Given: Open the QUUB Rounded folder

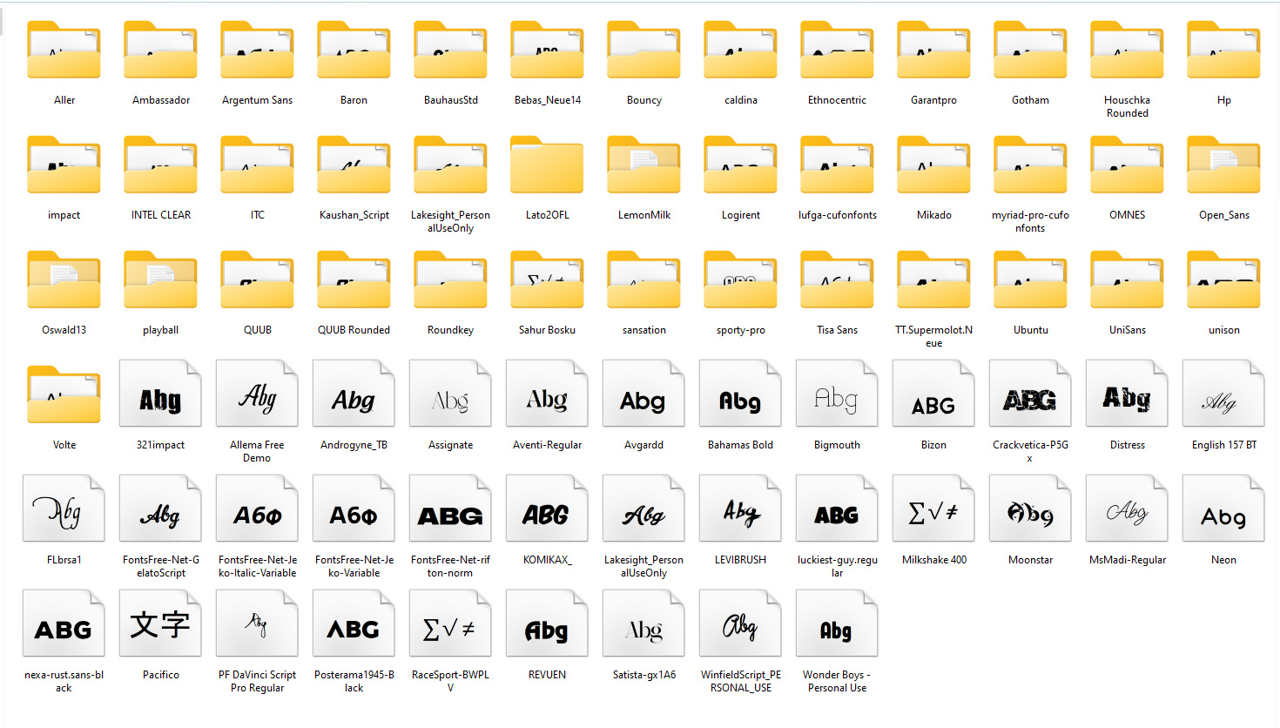Looking at the screenshot, I should (354, 280).
